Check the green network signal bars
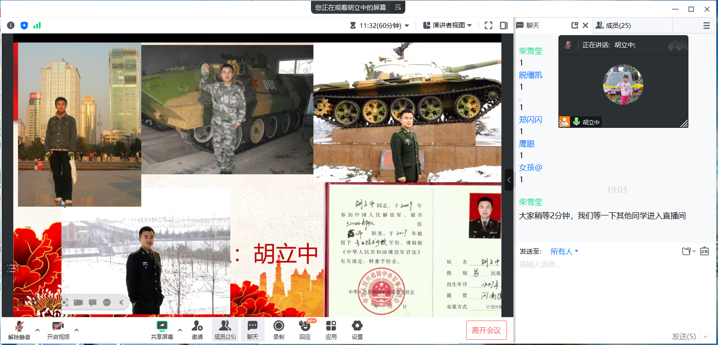 tap(37, 25)
